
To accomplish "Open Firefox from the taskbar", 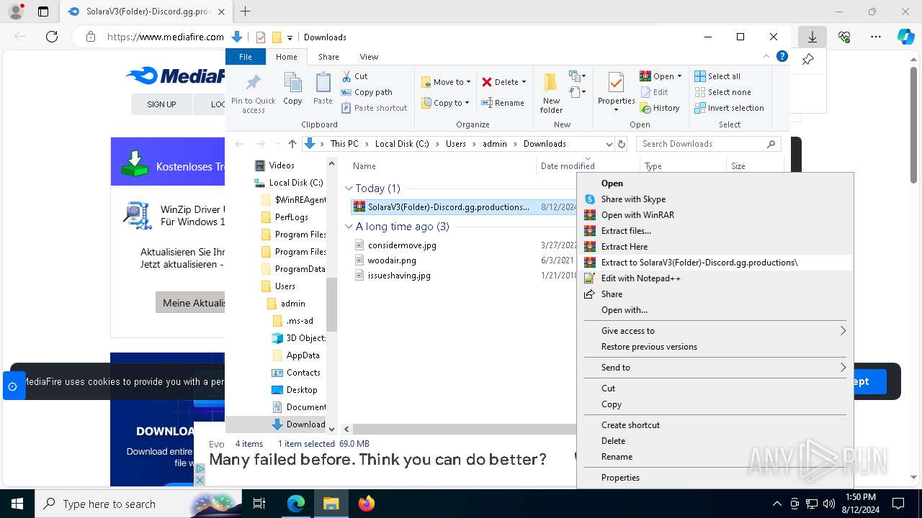I will coord(367,504).
